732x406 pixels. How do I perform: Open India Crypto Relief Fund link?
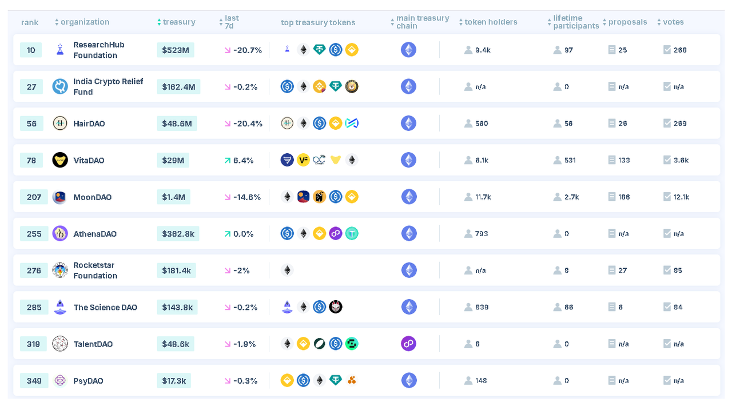pos(108,86)
